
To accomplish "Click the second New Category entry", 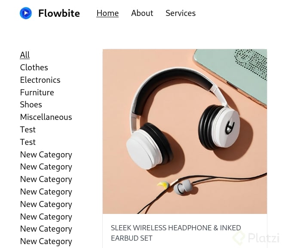I will (x=46, y=167).
